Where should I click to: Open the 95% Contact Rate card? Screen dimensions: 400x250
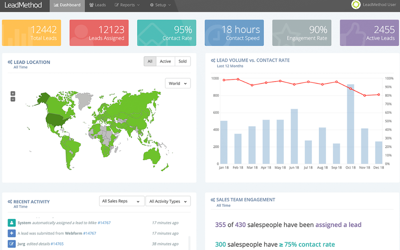pos(166,33)
